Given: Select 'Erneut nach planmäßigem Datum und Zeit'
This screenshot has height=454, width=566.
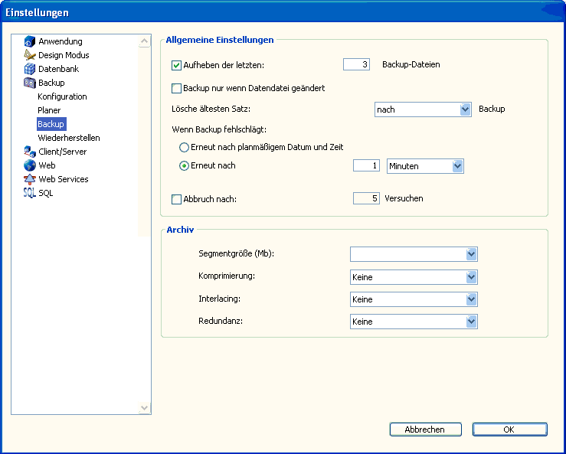Looking at the screenshot, I should [x=184, y=146].
